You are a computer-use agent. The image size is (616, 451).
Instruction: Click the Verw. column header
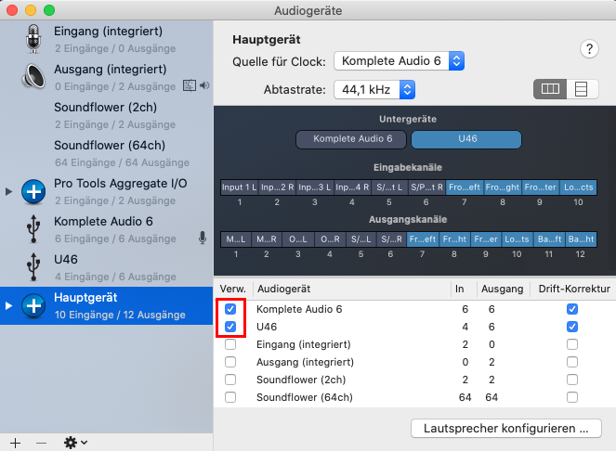(x=233, y=289)
